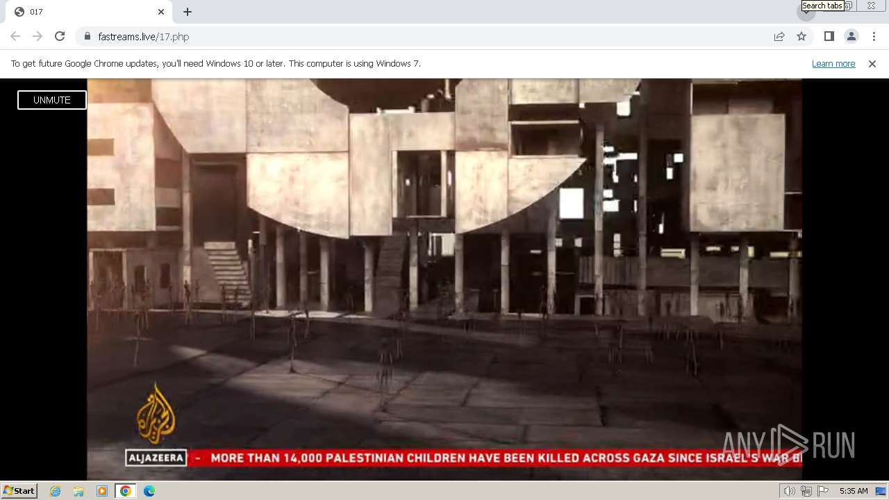Click the Al Jazeera video stream
This screenshot has height=500, width=889.
coord(444,278)
